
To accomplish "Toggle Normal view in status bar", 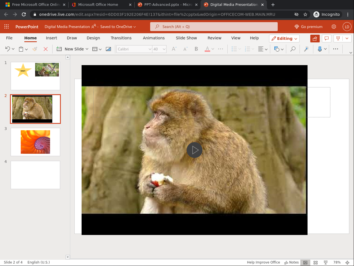I will pyautogui.click(x=305, y=262).
